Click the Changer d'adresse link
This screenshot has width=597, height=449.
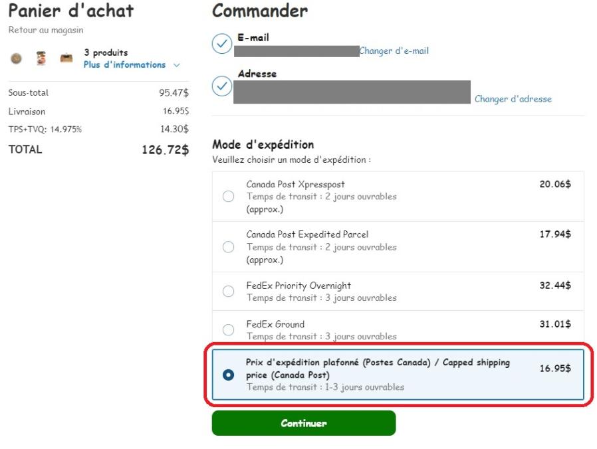[x=513, y=99]
